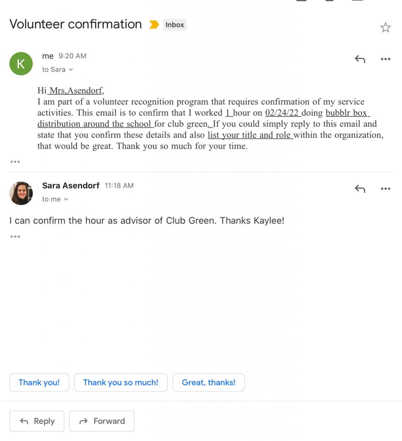Tap the green K sender avatar
The image size is (402, 441).
[21, 64]
